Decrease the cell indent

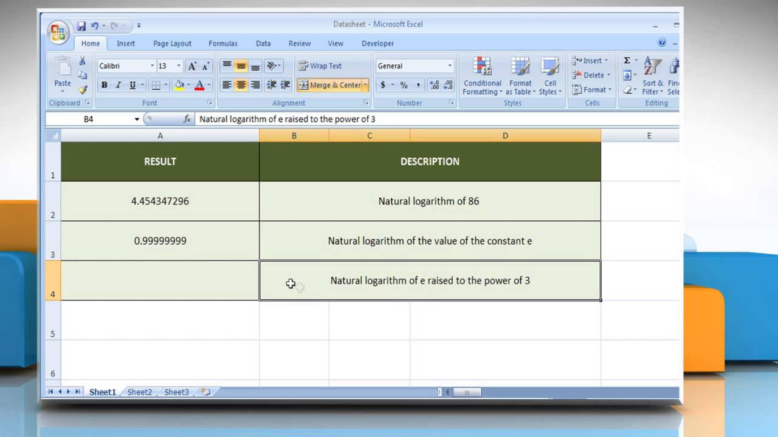pyautogui.click(x=272, y=85)
